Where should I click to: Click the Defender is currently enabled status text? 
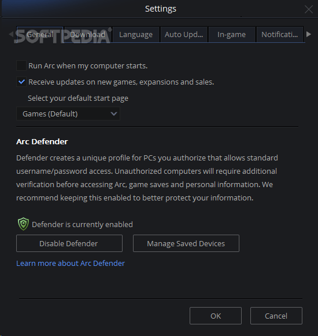point(82,225)
